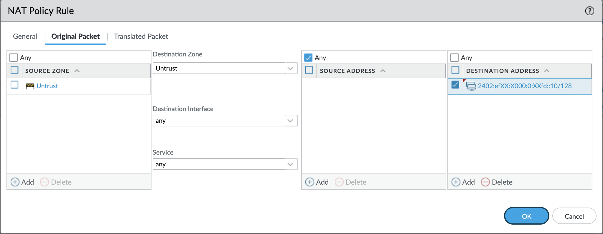Viewport: 603px width, 234px height.
Task: Sort by Source Zone column arrow
Action: point(77,71)
